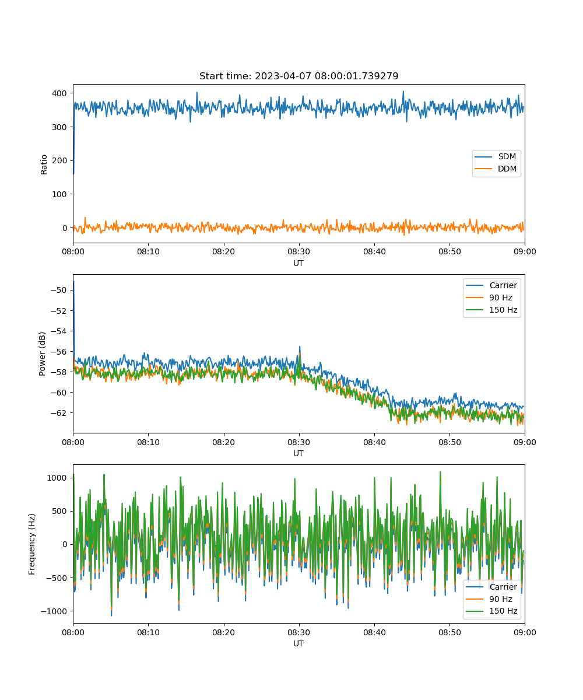Screen dimensions: 583x700
Task: Select the DDM legend label in the Ratio plot
Action: pos(508,169)
